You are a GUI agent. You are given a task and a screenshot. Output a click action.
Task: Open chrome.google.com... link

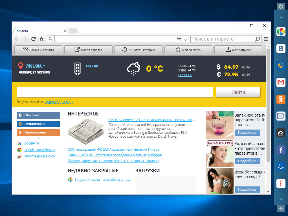pos(41,156)
